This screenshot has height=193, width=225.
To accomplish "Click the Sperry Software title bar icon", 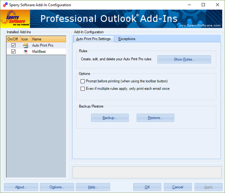I will (x=5, y=5).
